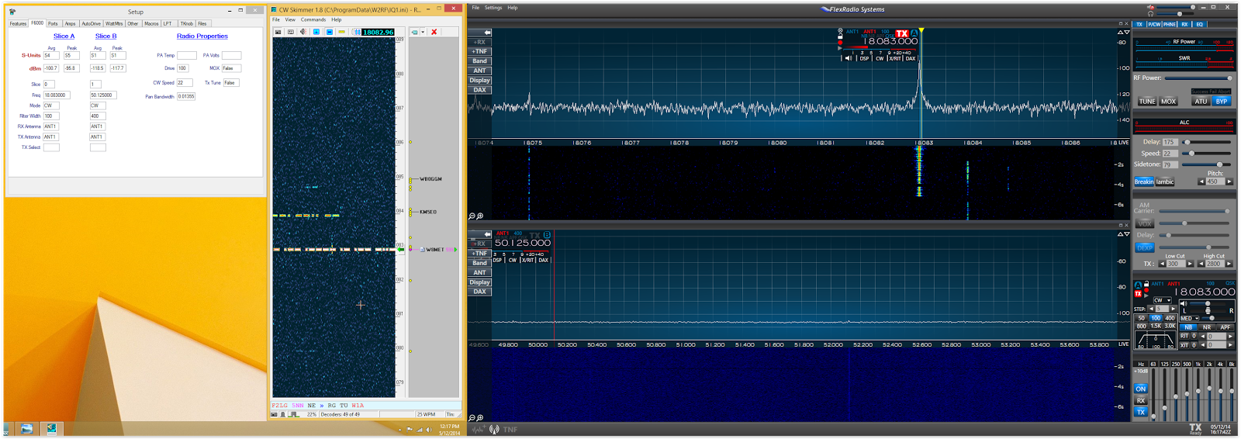This screenshot has height=439, width=1241.
Task: Click the speaker icon in slice audio panel
Action: point(1183,303)
